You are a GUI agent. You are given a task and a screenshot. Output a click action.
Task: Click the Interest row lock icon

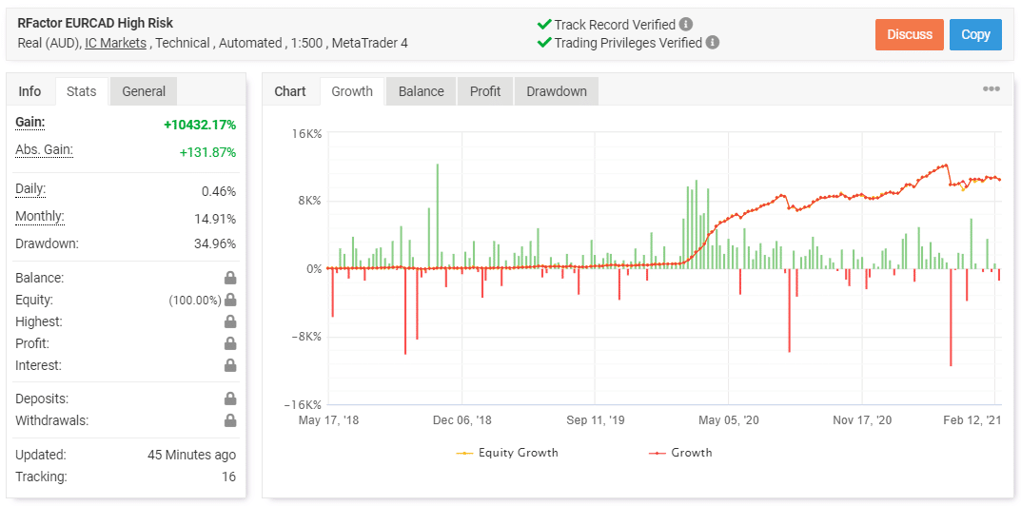(229, 366)
